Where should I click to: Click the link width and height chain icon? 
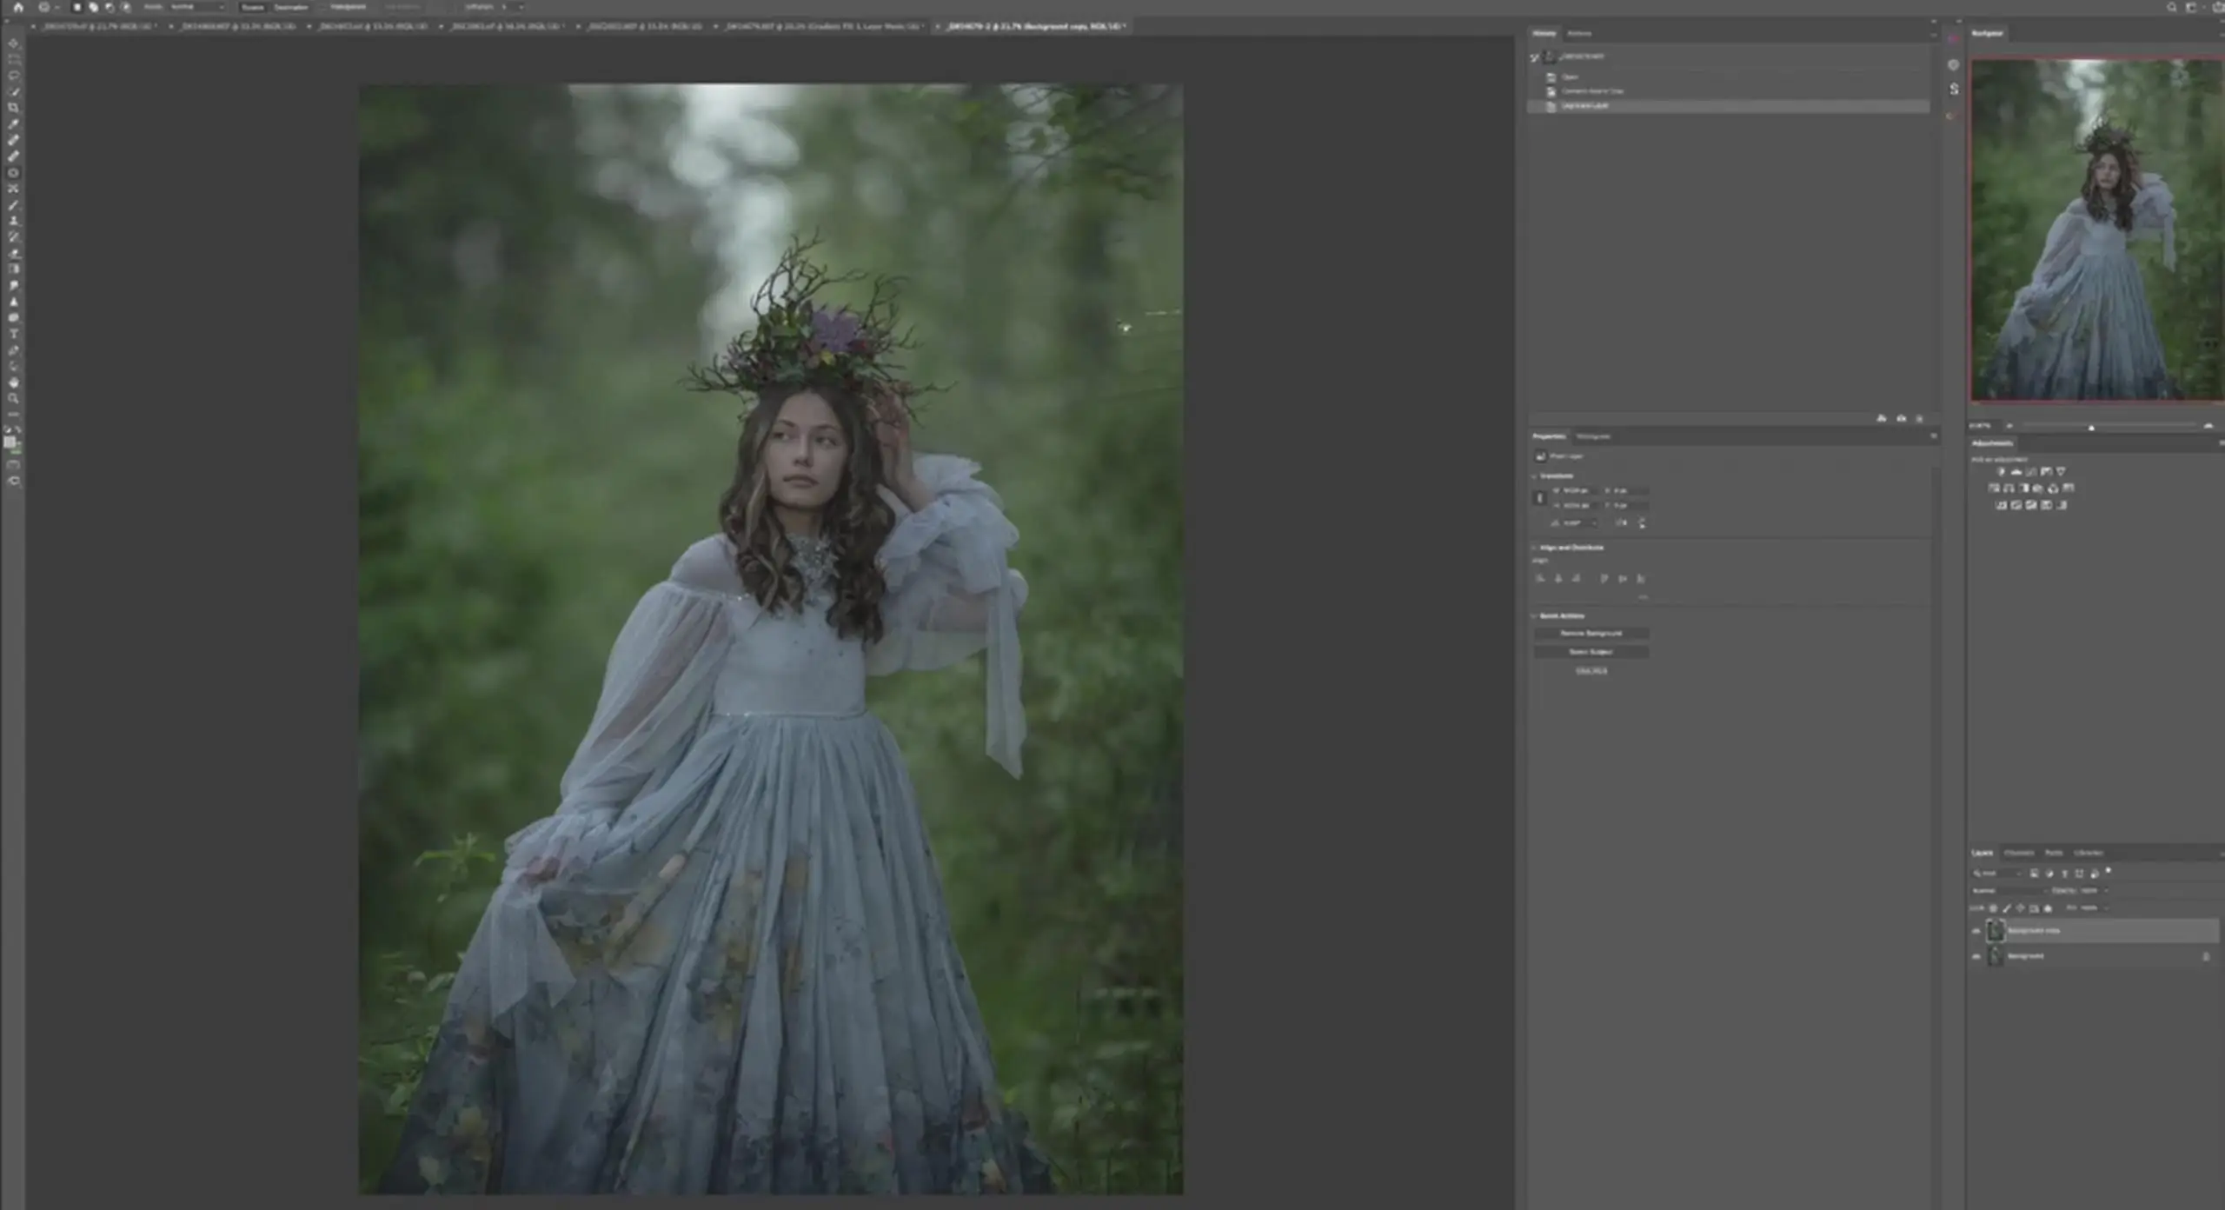click(1539, 498)
